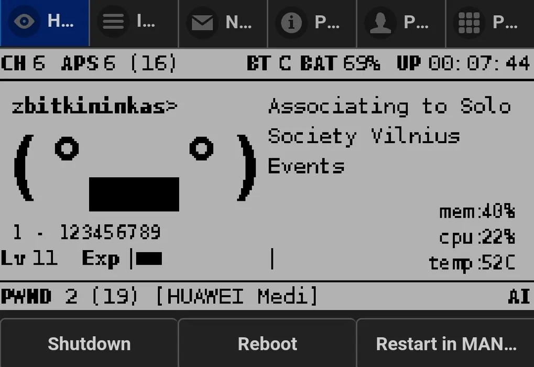
Task: Select the tab labeled 'I...'
Action: 134,23
